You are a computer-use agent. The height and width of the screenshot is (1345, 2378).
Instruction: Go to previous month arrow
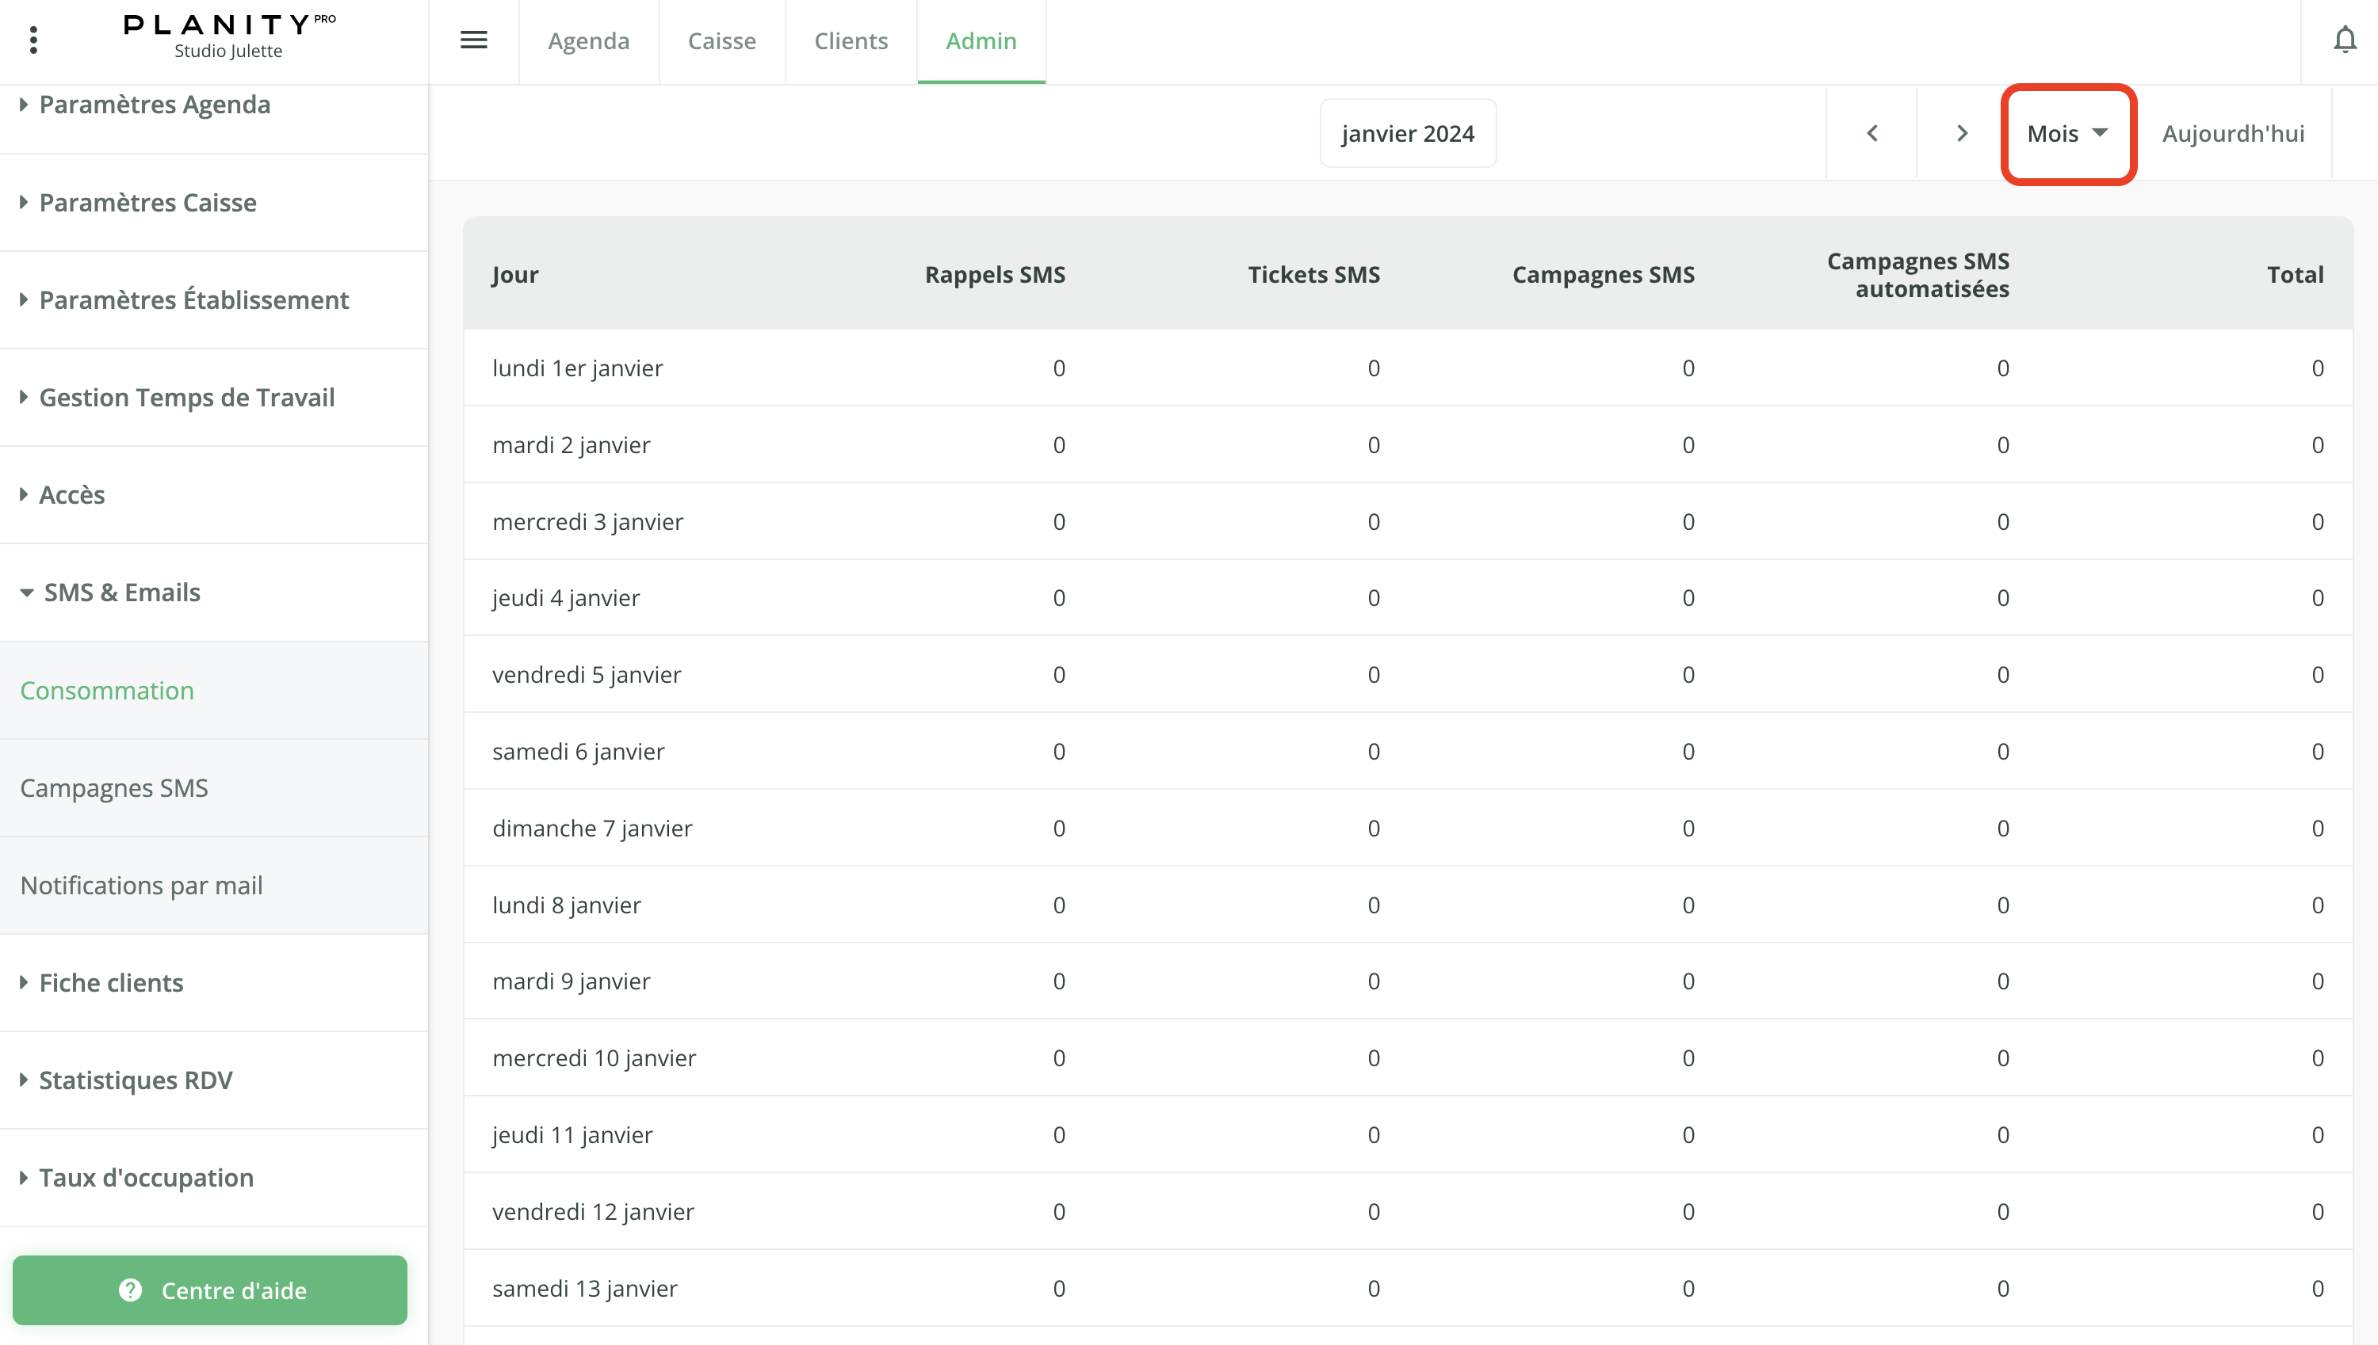[1871, 133]
